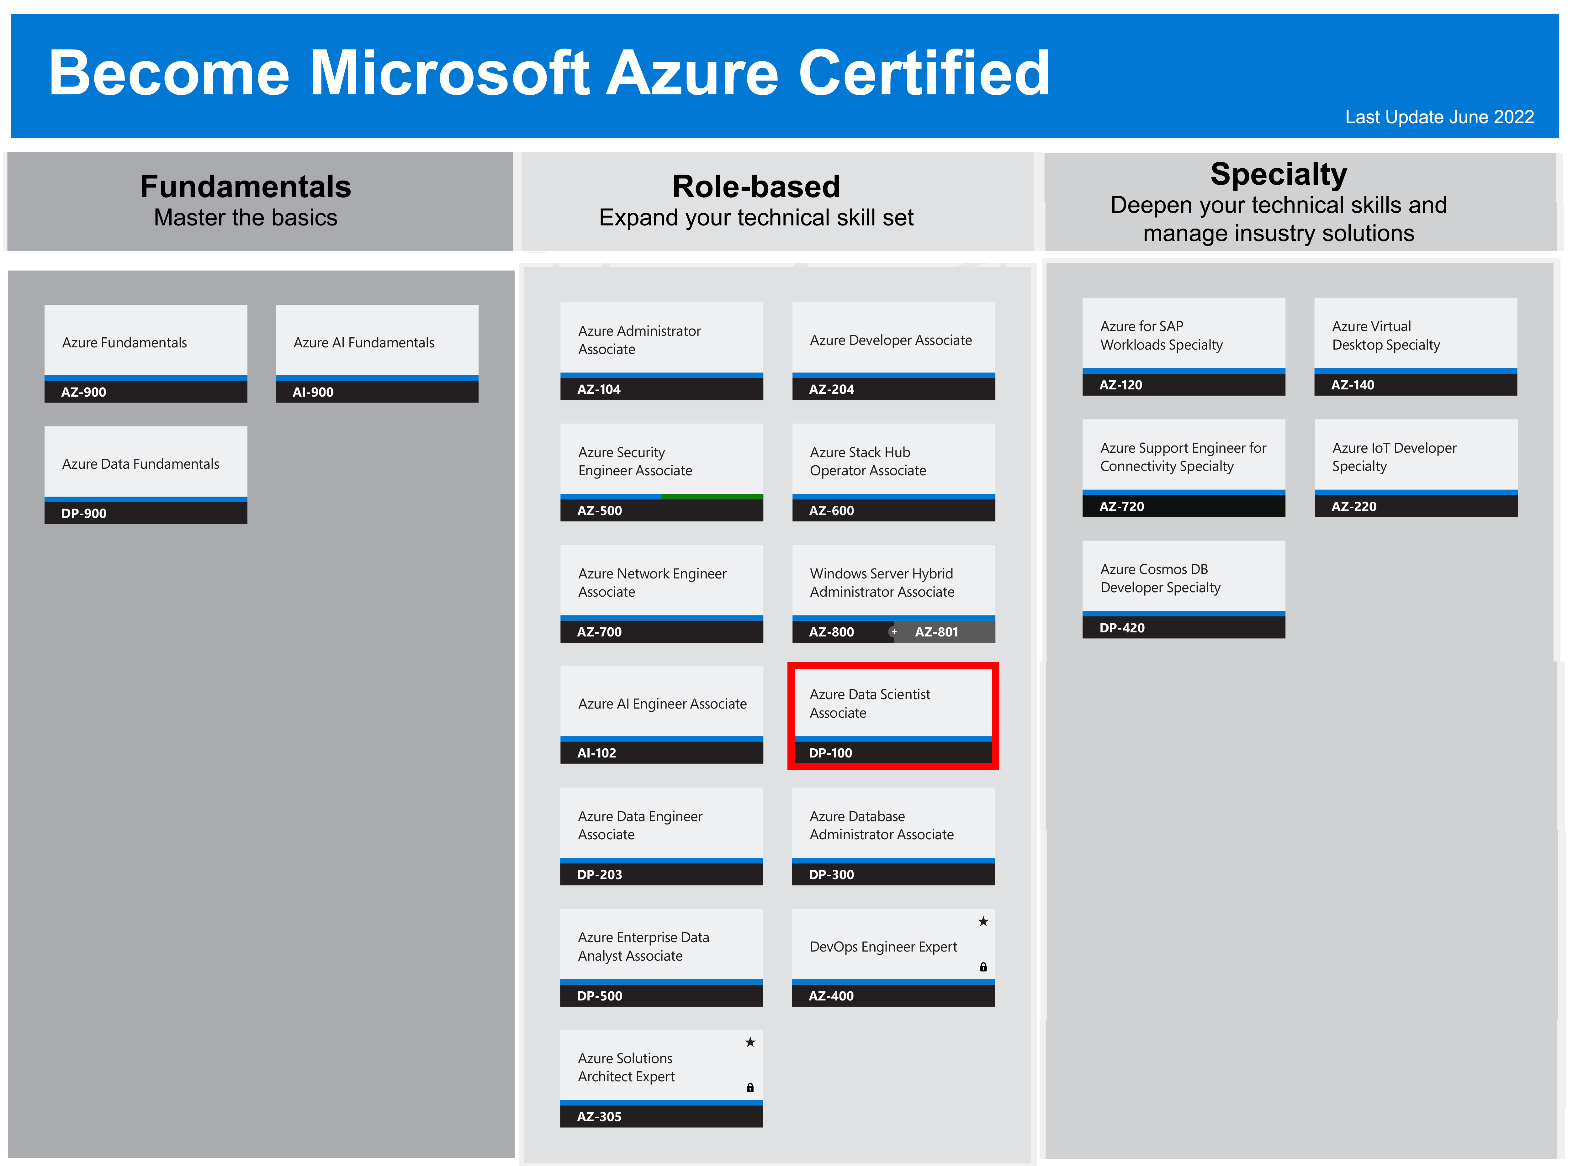Click the Role-based column header
The width and height of the screenshot is (1573, 1166).
click(x=777, y=201)
